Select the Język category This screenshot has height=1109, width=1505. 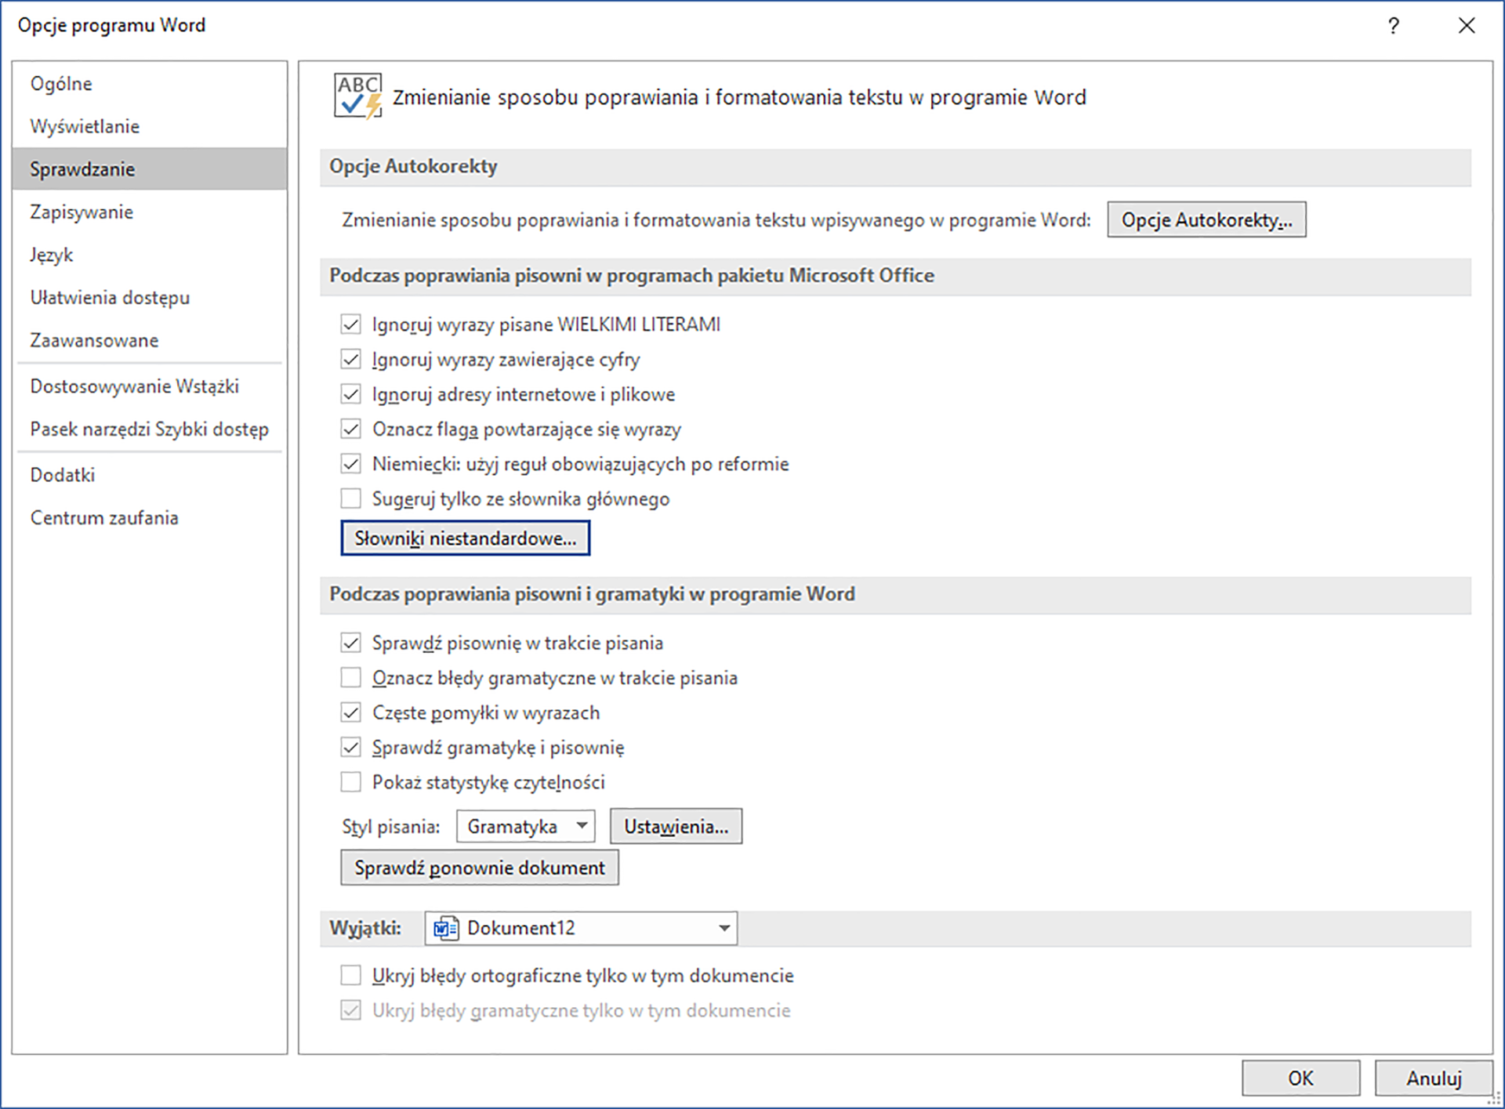tap(150, 255)
